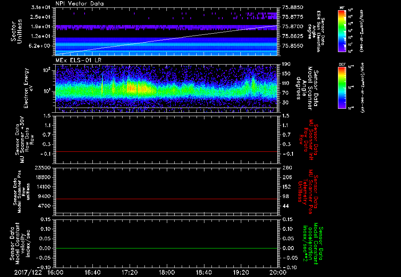
Task: Click the red trace in scanner position panel
Action: point(166,199)
